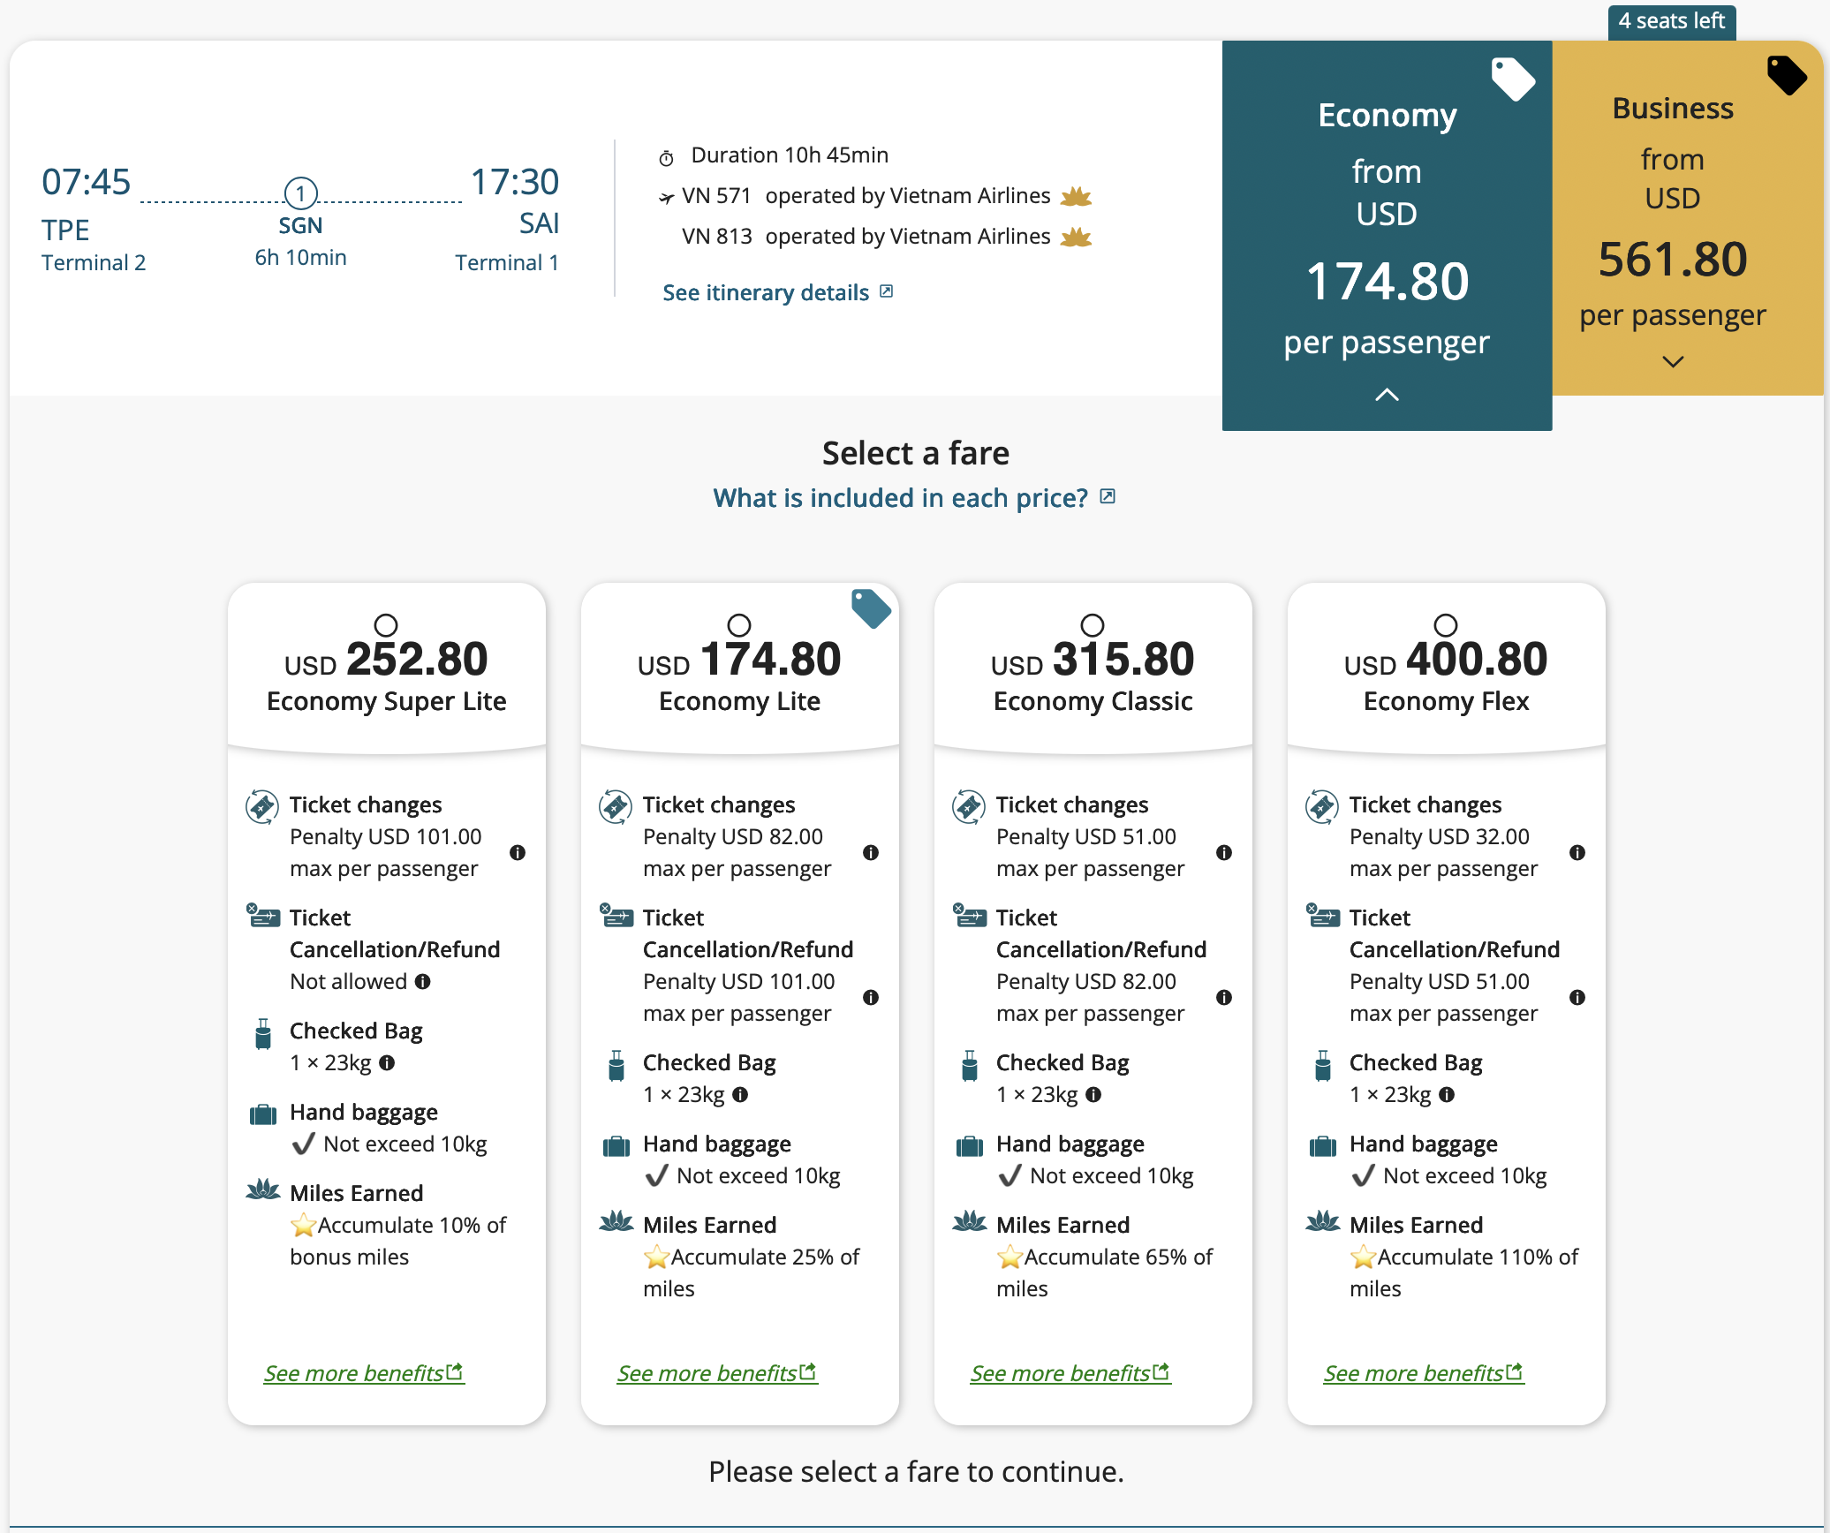Click Economy Flex checked bag info icon
The height and width of the screenshot is (1533, 1830).
coord(1447,1094)
